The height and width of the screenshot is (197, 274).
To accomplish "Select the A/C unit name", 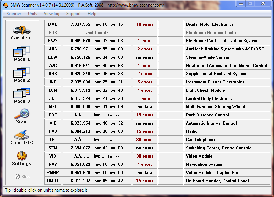I will (53, 66).
